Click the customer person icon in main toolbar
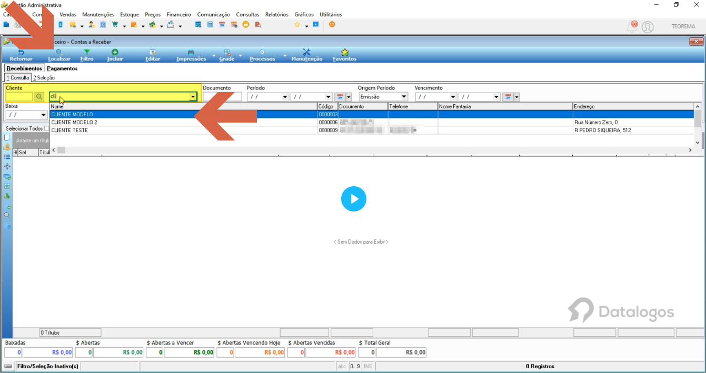 (x=91, y=25)
